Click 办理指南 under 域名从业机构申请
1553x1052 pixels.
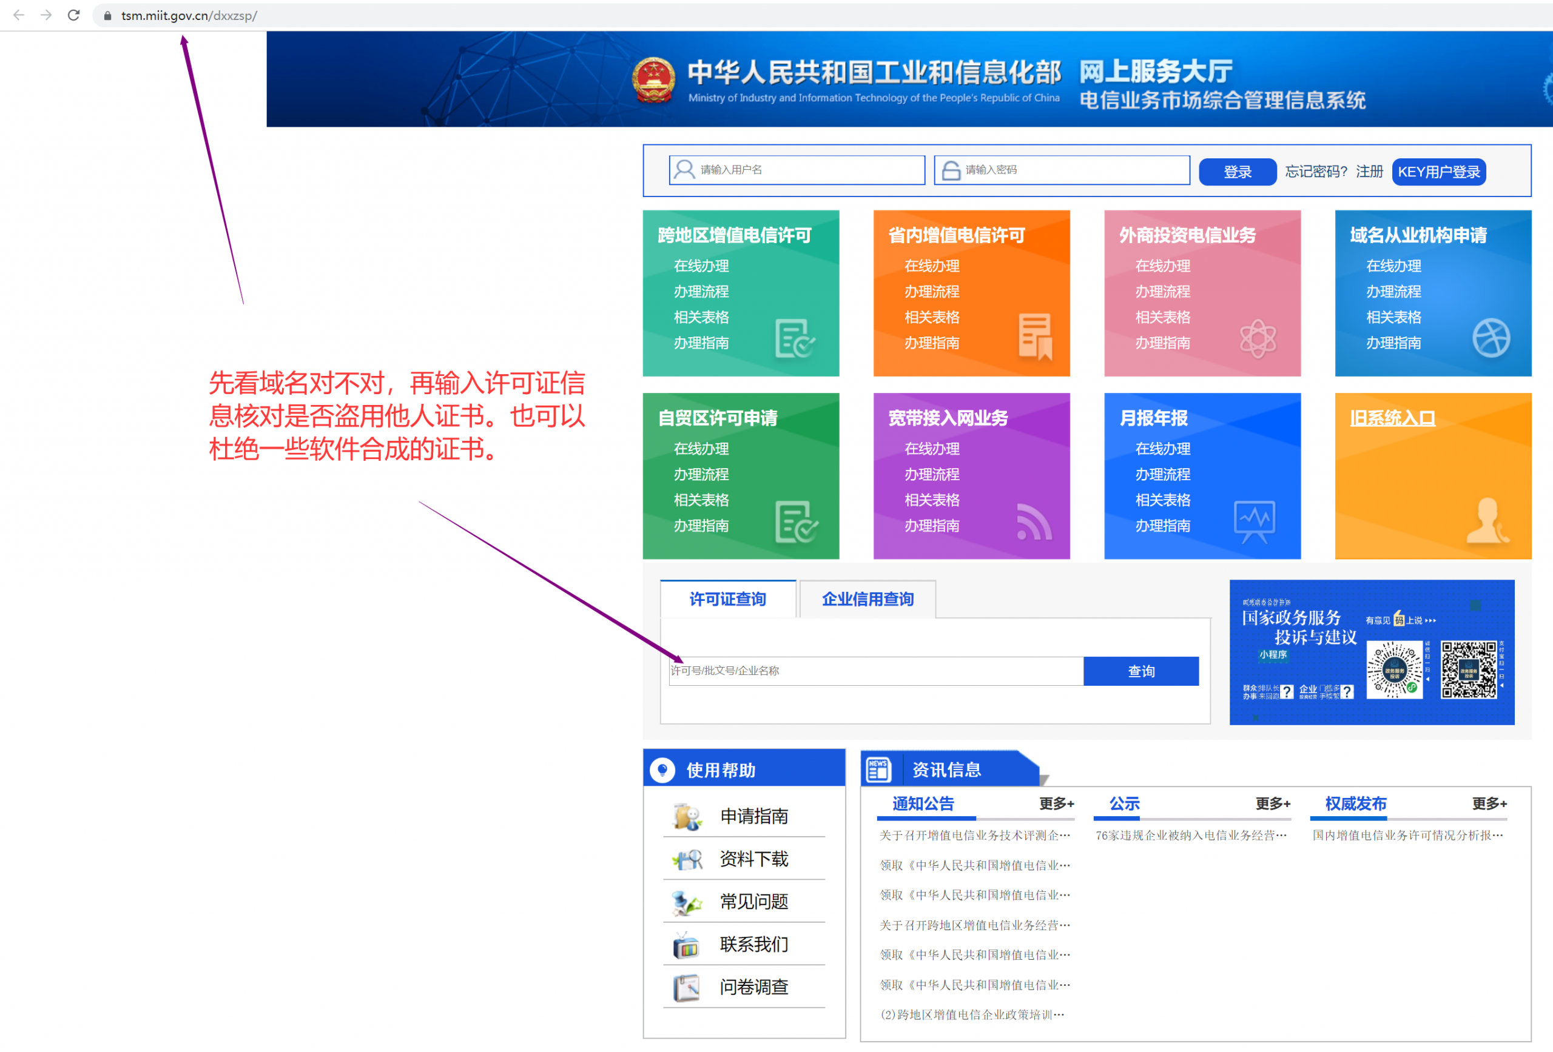coord(1393,343)
